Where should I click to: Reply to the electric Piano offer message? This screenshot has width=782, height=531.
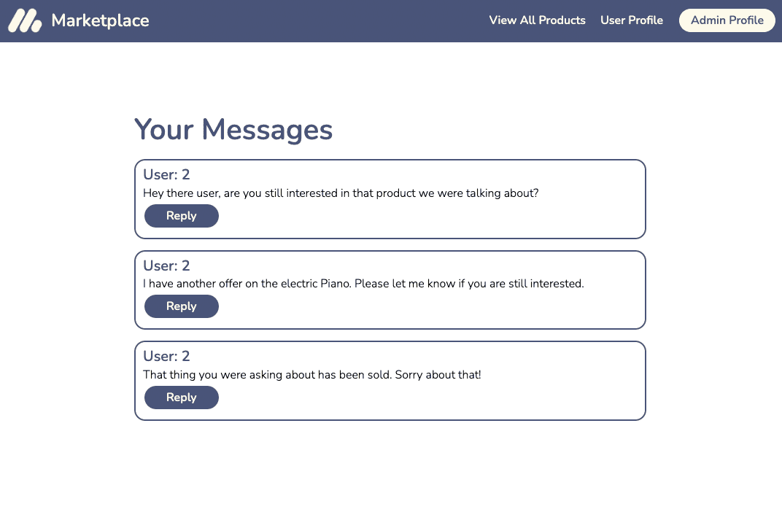click(182, 306)
